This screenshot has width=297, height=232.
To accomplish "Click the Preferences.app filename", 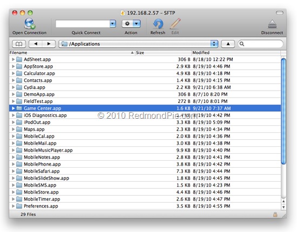I will click(x=41, y=206).
